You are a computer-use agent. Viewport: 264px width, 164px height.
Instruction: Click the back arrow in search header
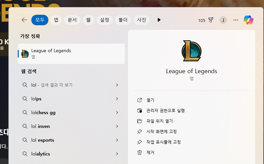[24, 20]
